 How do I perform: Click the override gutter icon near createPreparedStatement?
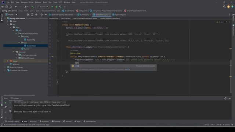(x=53, y=56)
